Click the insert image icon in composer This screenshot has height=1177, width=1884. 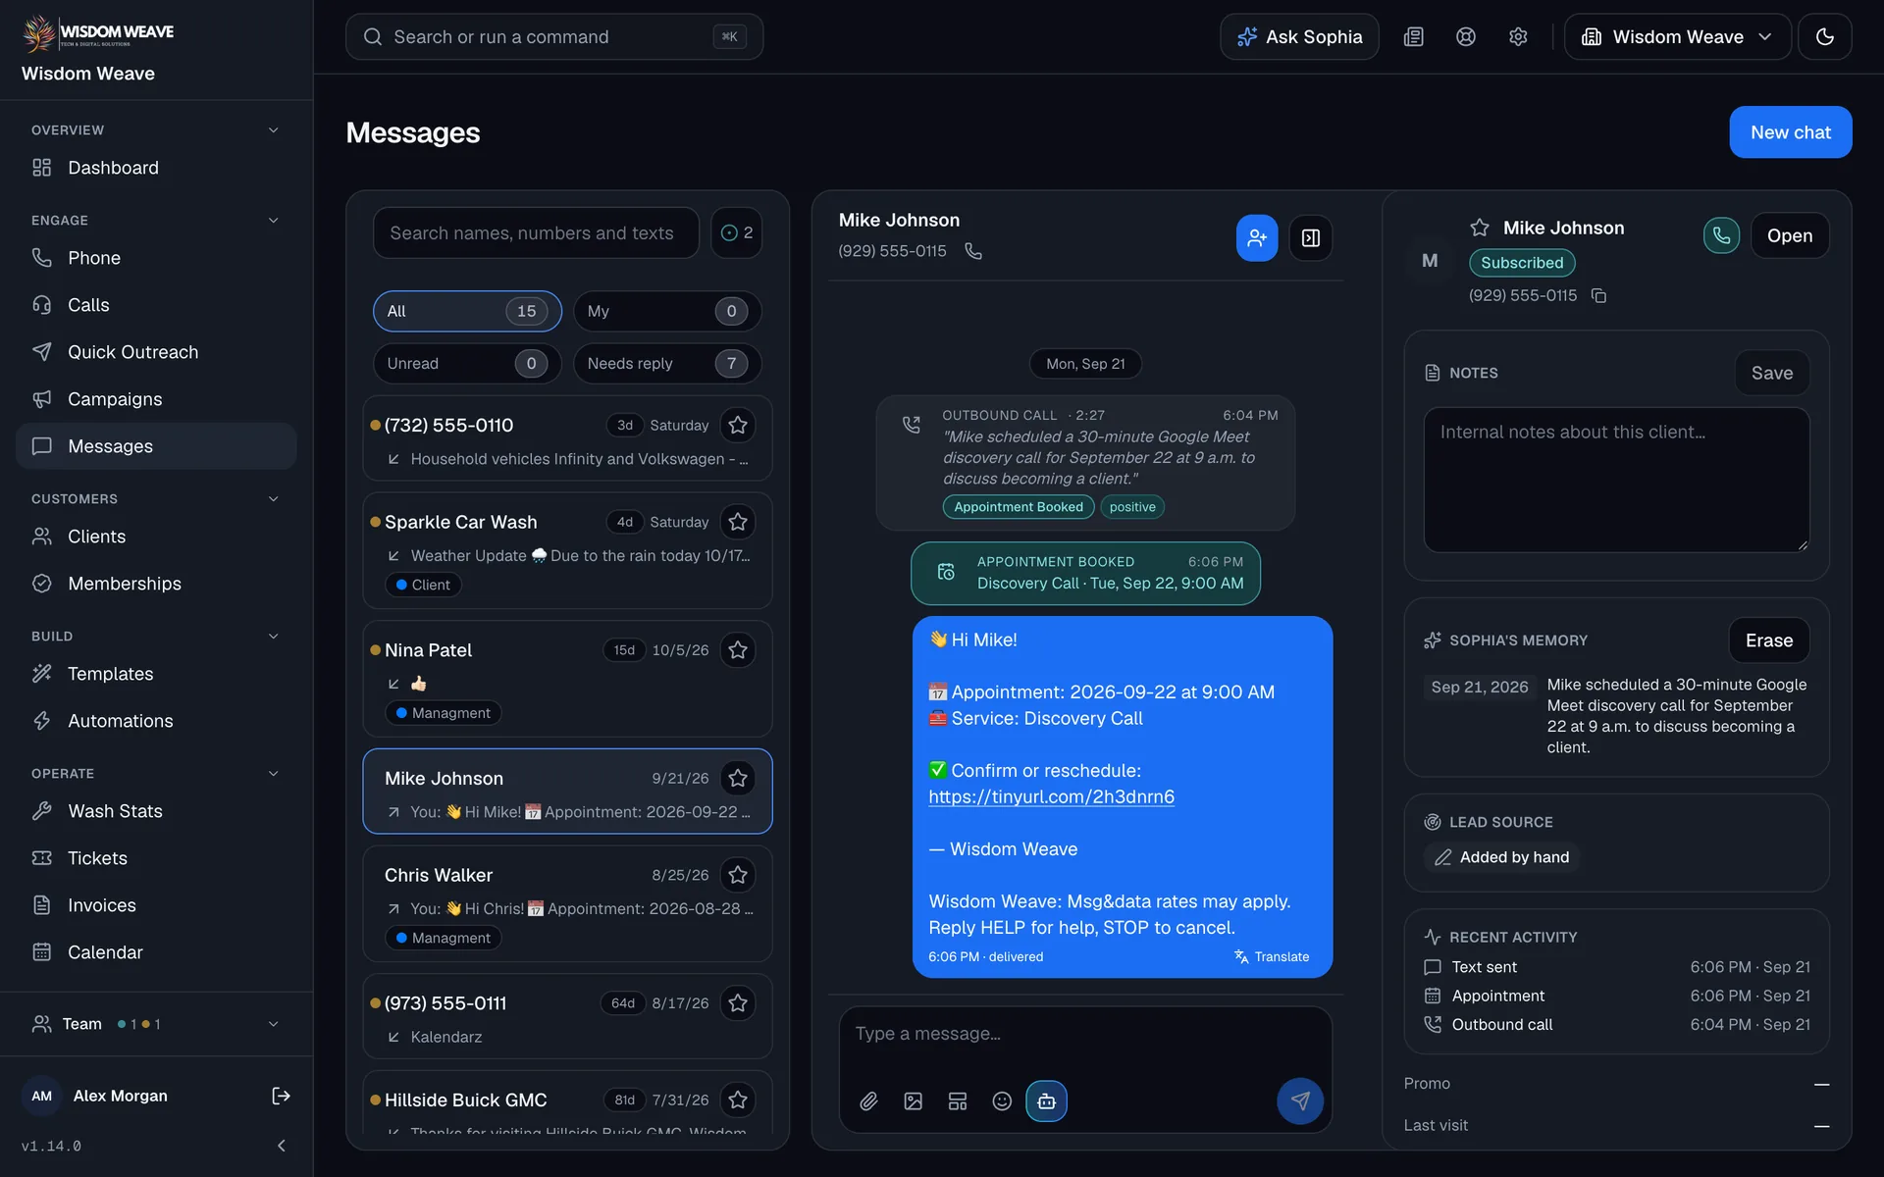tap(914, 1101)
